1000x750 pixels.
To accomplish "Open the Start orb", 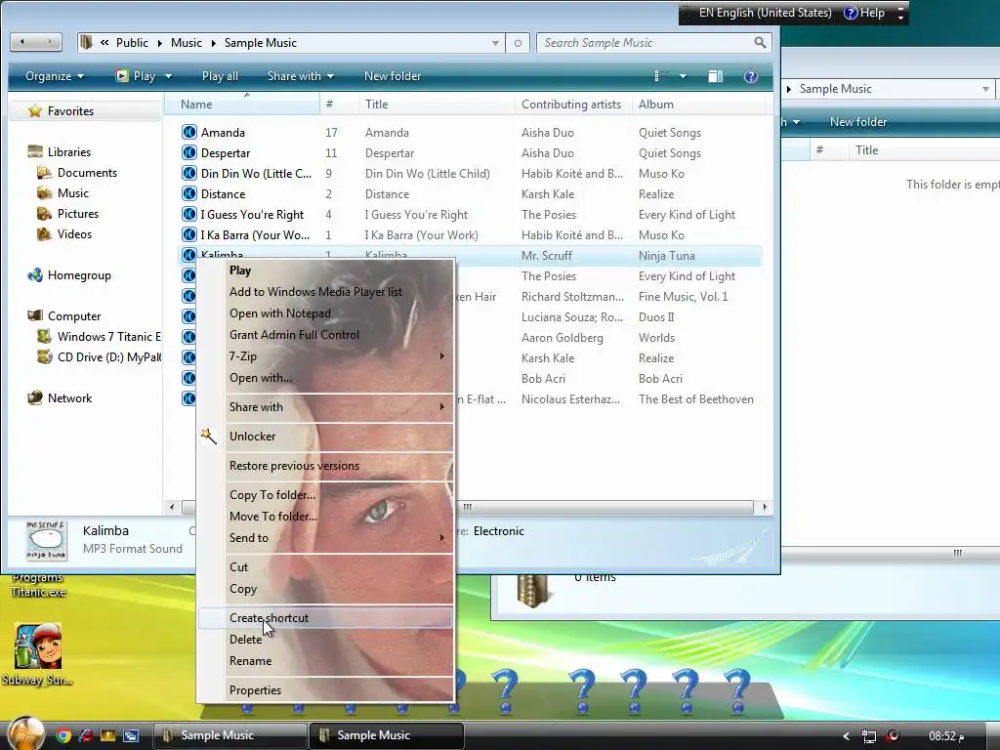I will click(x=26, y=733).
